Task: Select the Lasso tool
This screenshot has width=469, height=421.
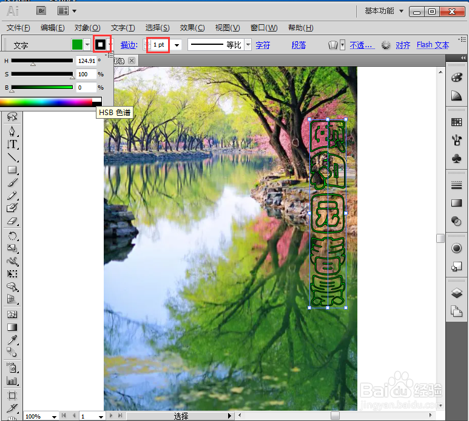Action: (x=12, y=116)
